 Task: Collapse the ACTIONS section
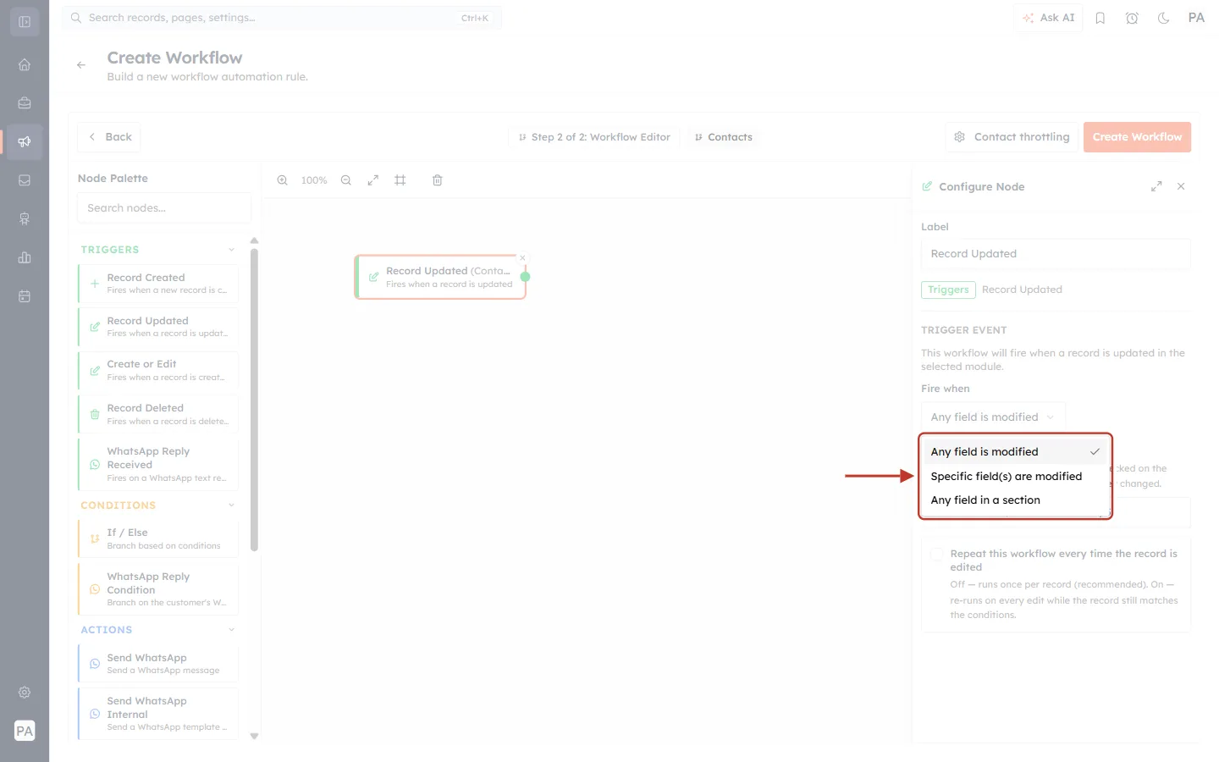point(231,630)
